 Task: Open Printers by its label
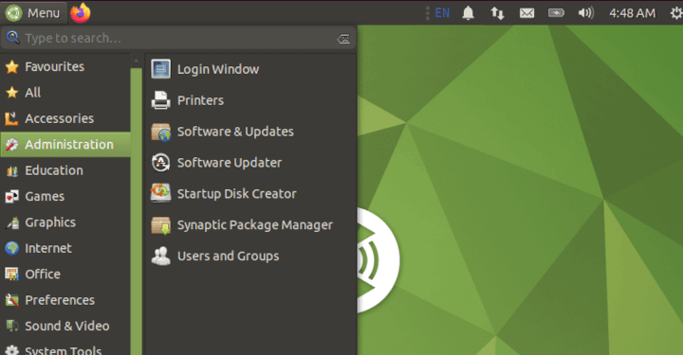click(200, 100)
